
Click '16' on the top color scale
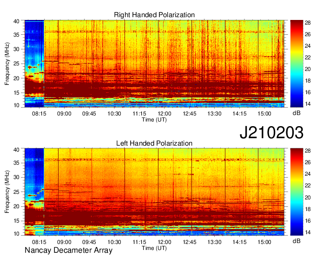pyautogui.click(x=308, y=92)
